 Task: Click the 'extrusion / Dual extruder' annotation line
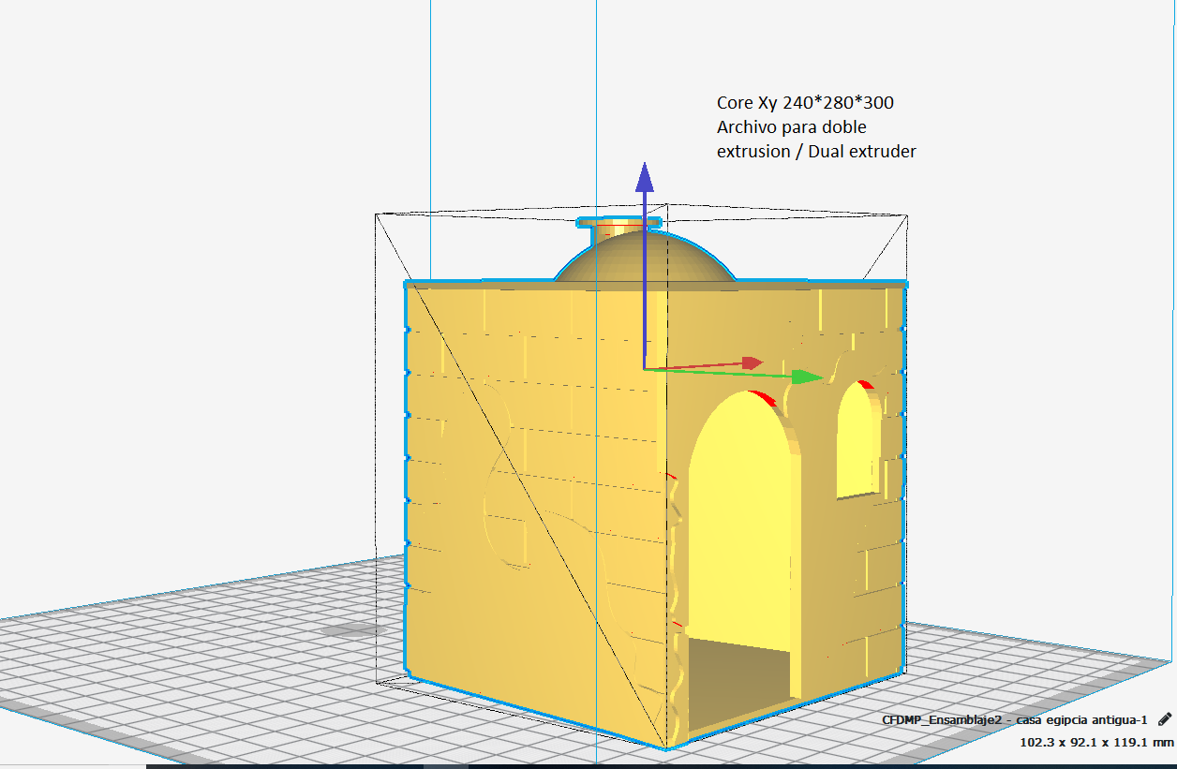click(815, 151)
